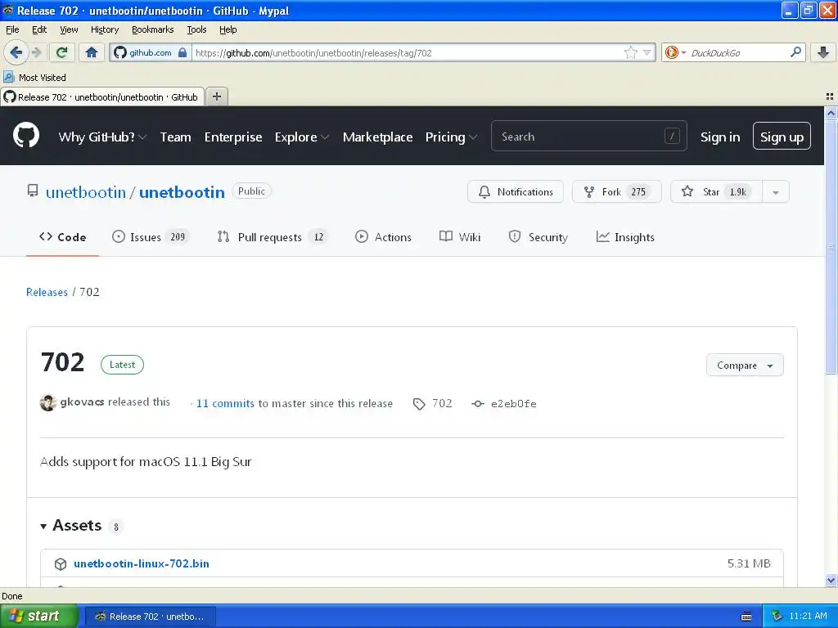Open the History menu
The width and height of the screenshot is (838, 628).
point(104,29)
